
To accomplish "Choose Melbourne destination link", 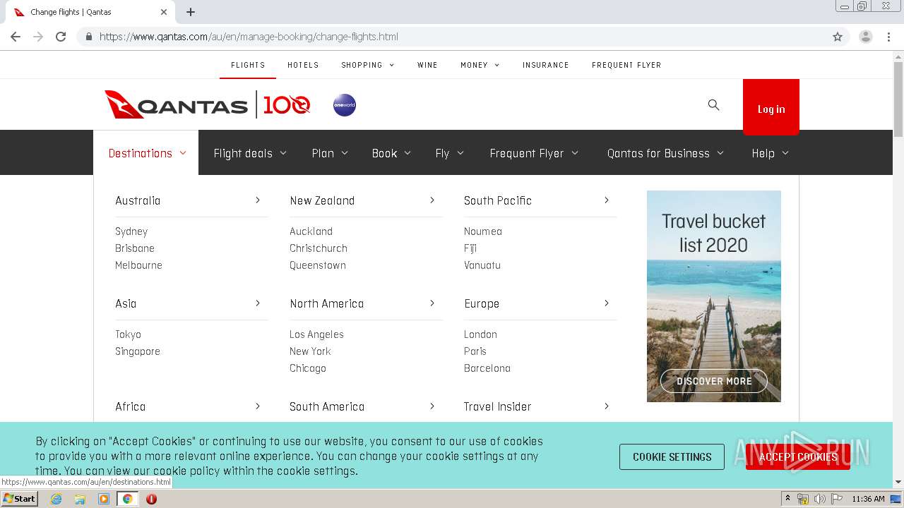I will (138, 265).
